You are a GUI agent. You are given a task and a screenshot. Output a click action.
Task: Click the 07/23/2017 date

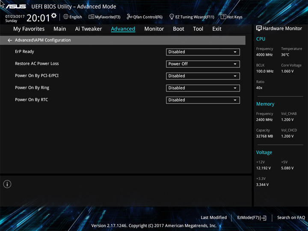(15, 17)
